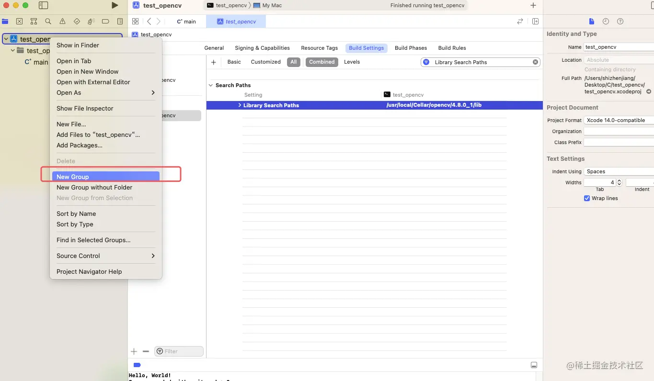
Task: Open the Debug navigator spray icon
Action: (91, 21)
